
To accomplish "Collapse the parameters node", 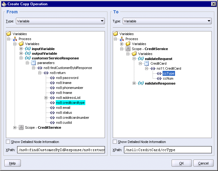I will [x=27, y=63].
